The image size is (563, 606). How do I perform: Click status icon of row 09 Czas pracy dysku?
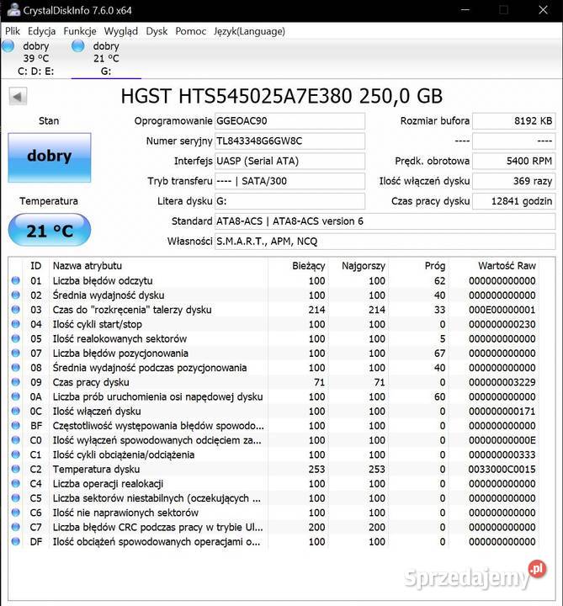16,382
